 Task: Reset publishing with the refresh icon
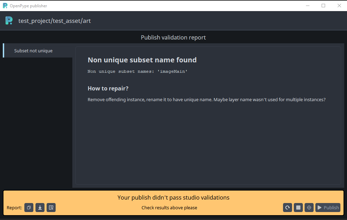click(288, 208)
